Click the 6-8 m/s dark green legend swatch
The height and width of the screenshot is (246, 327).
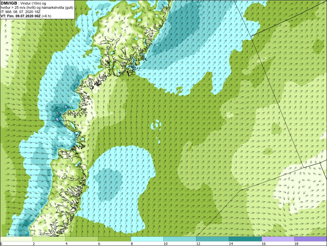114,239
